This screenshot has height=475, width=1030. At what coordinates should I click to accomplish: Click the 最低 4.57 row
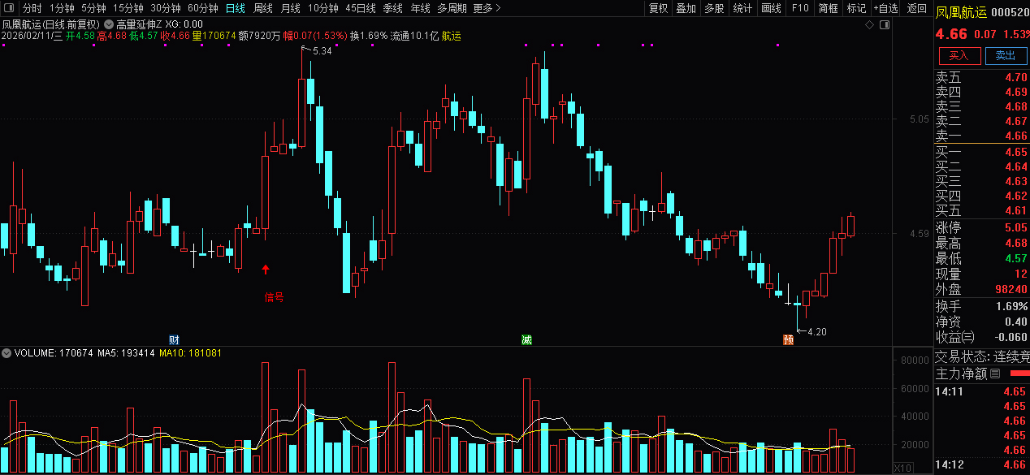pyautogui.click(x=981, y=258)
